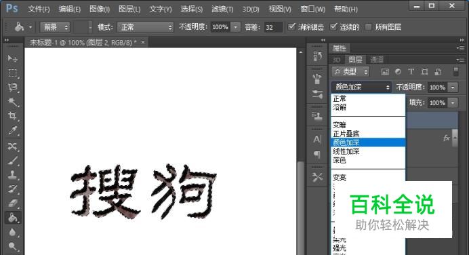The width and height of the screenshot is (469, 255).
Task: Open the 编辑(E) menu
Action: click(x=70, y=9)
